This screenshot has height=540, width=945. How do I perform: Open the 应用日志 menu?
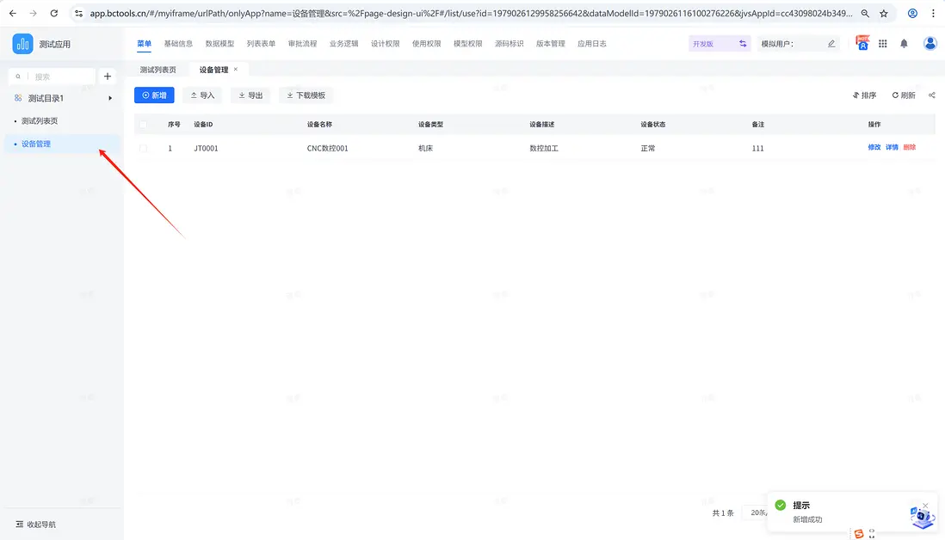(592, 44)
